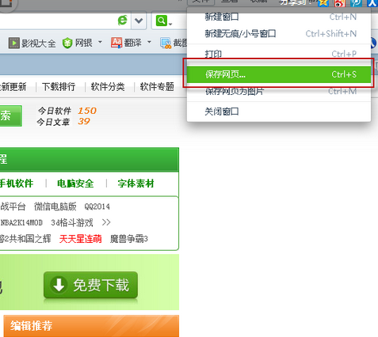Expand the 翻译 dropdown arrow
Screen dimensions: 378x337
pos(149,42)
